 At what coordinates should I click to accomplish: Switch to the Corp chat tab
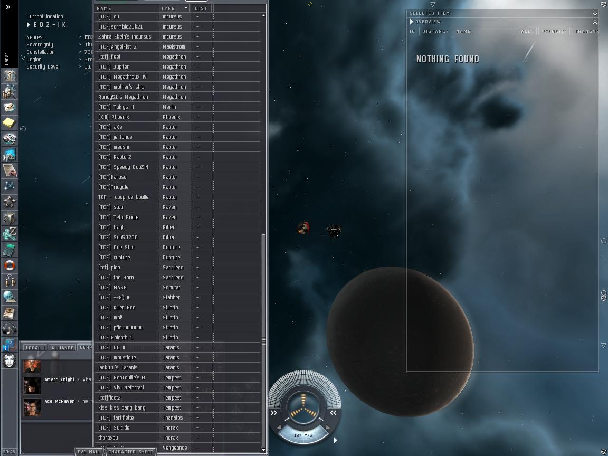click(85, 347)
